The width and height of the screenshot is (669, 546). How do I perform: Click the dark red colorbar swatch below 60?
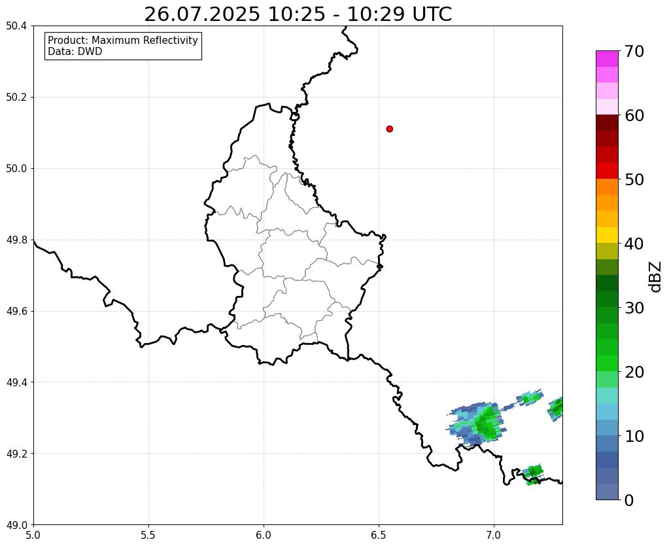point(607,123)
